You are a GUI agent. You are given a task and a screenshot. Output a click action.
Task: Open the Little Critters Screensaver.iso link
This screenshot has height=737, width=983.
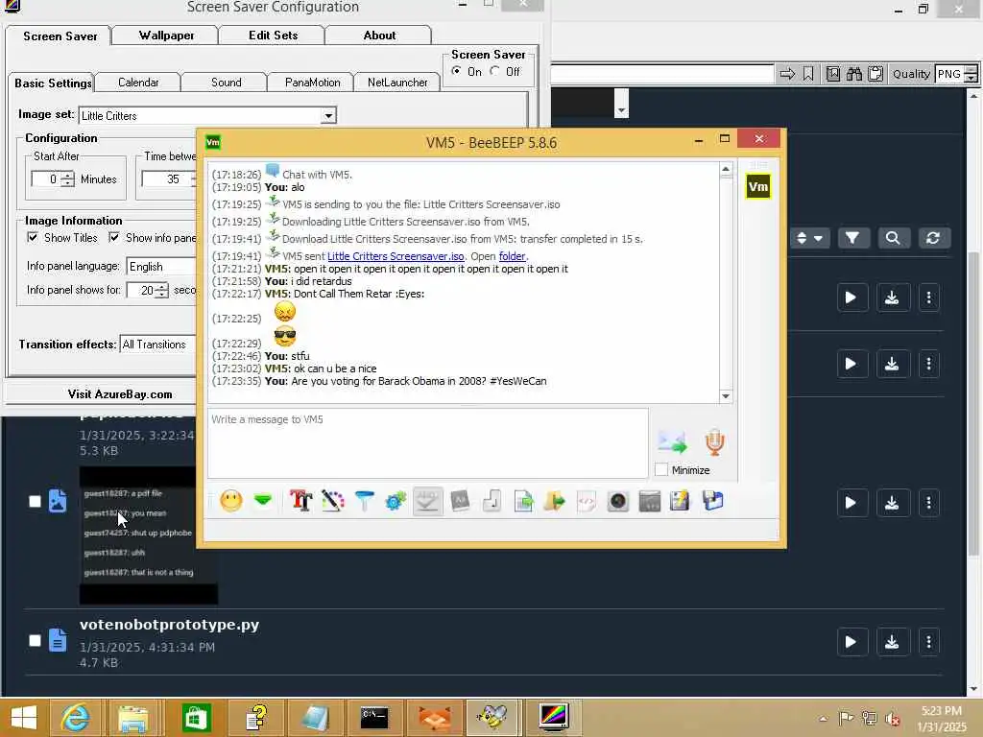[x=396, y=255]
